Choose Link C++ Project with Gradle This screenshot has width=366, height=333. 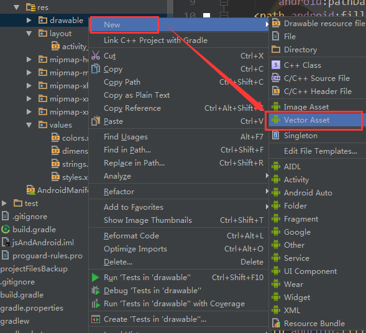(x=179, y=40)
